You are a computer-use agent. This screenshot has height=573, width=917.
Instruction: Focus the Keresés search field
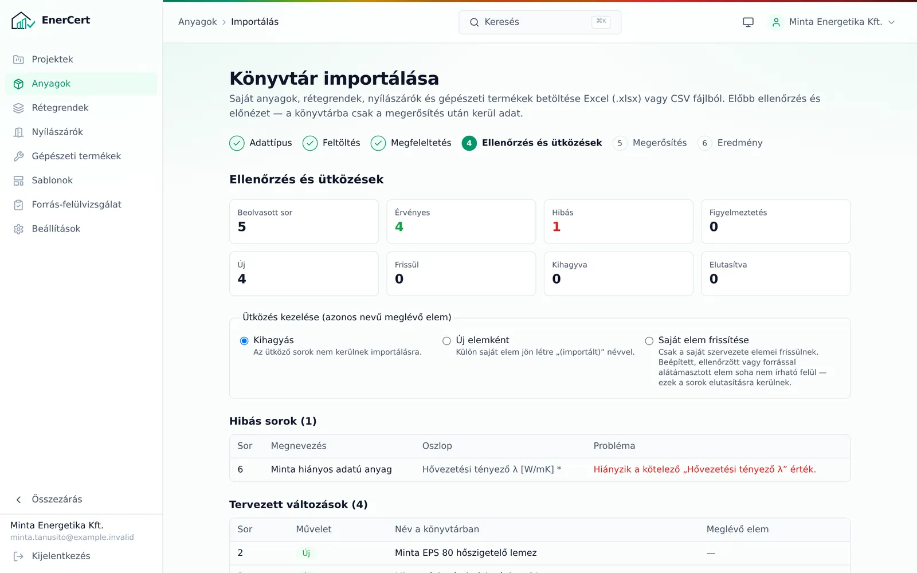pyautogui.click(x=539, y=22)
